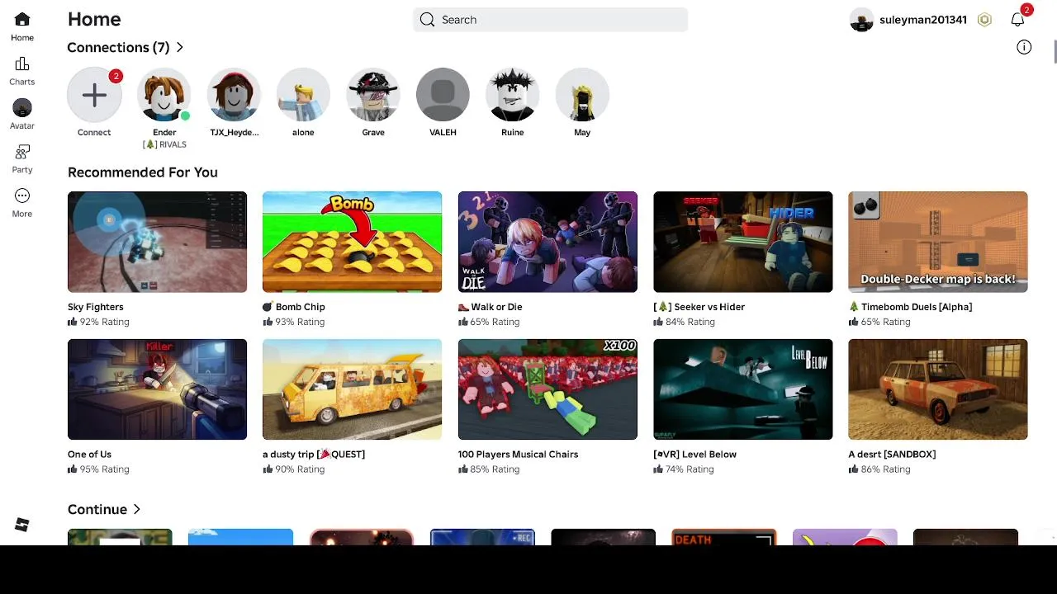Click the Connect plus icon
The height and width of the screenshot is (594, 1057).
point(94,95)
